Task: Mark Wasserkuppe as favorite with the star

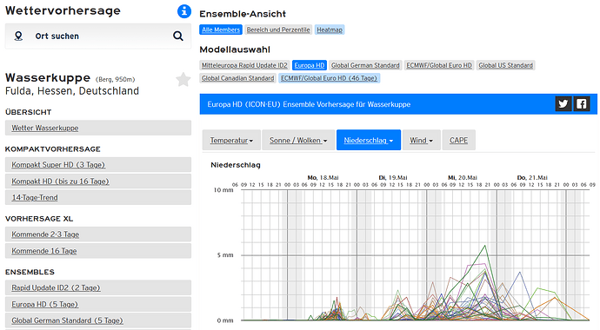Action: (183, 79)
